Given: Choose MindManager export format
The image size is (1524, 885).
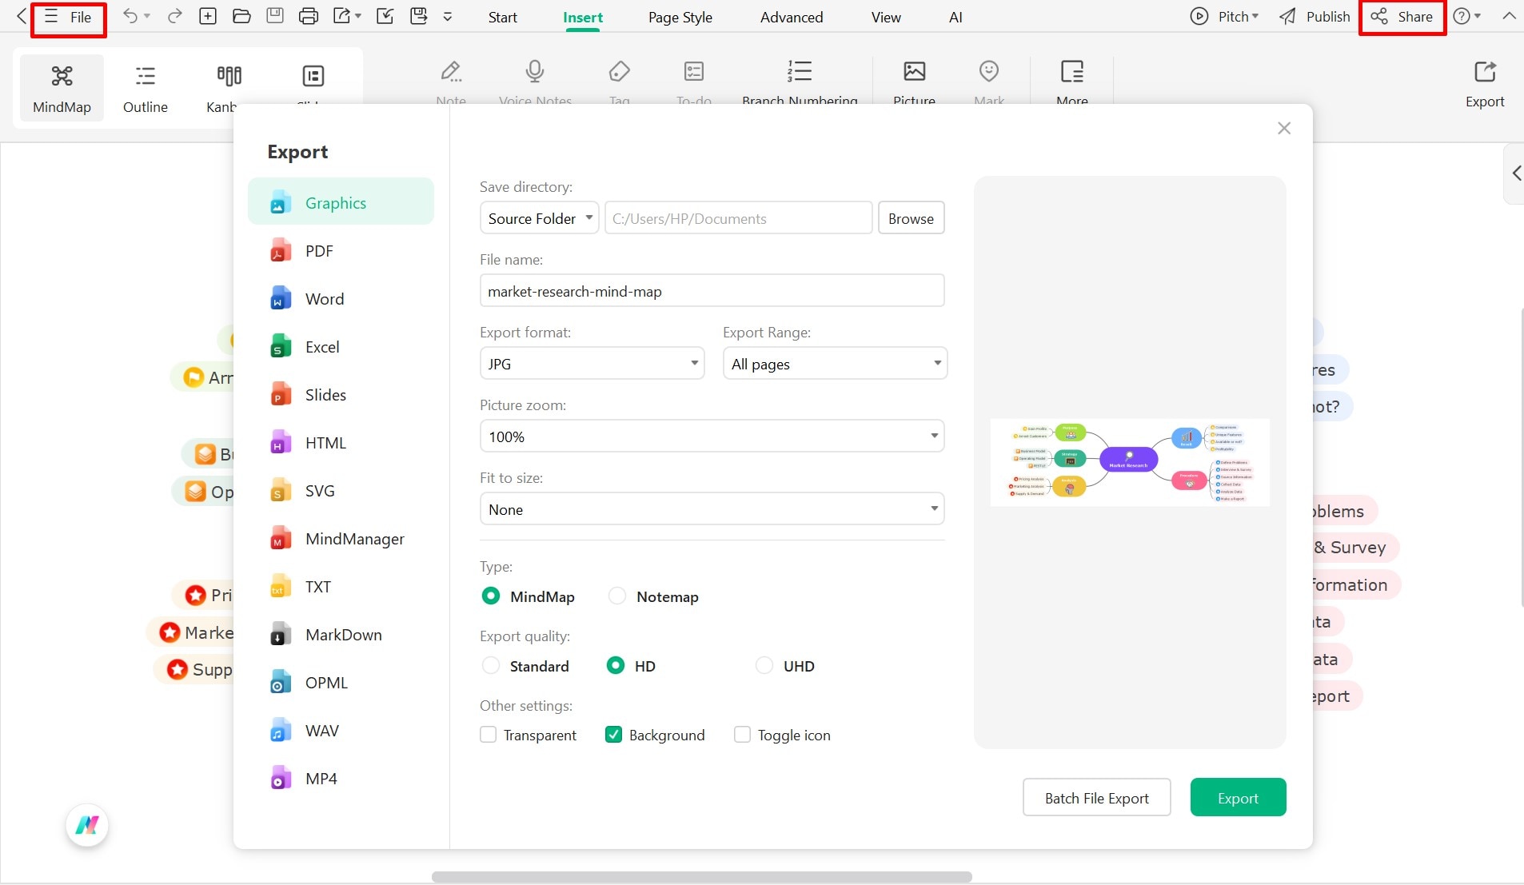Looking at the screenshot, I should [x=354, y=539].
